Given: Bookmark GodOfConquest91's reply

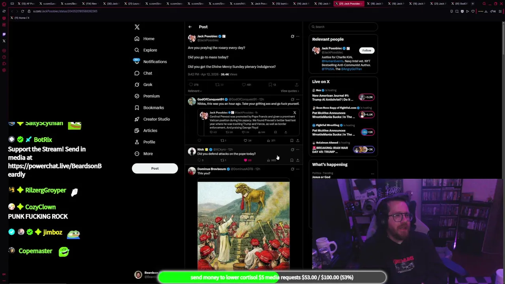Looking at the screenshot, I should tap(292, 140).
